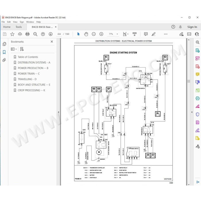Collapse the right tools pane arrow

[192, 112]
